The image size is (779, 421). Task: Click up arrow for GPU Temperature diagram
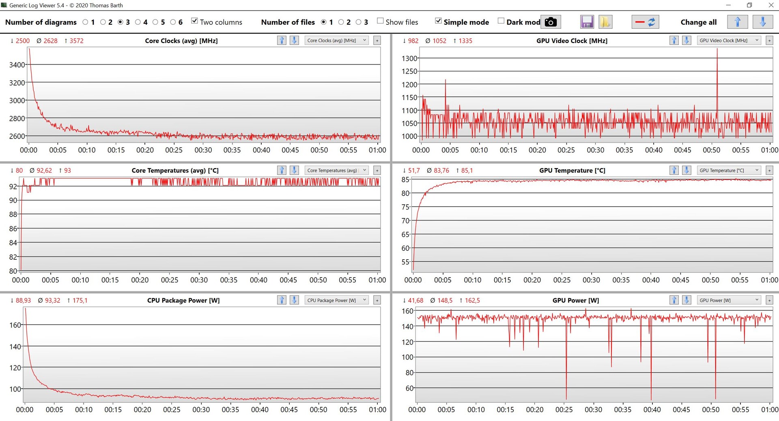(674, 170)
